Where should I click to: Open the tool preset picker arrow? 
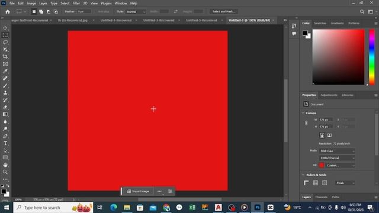(25, 12)
